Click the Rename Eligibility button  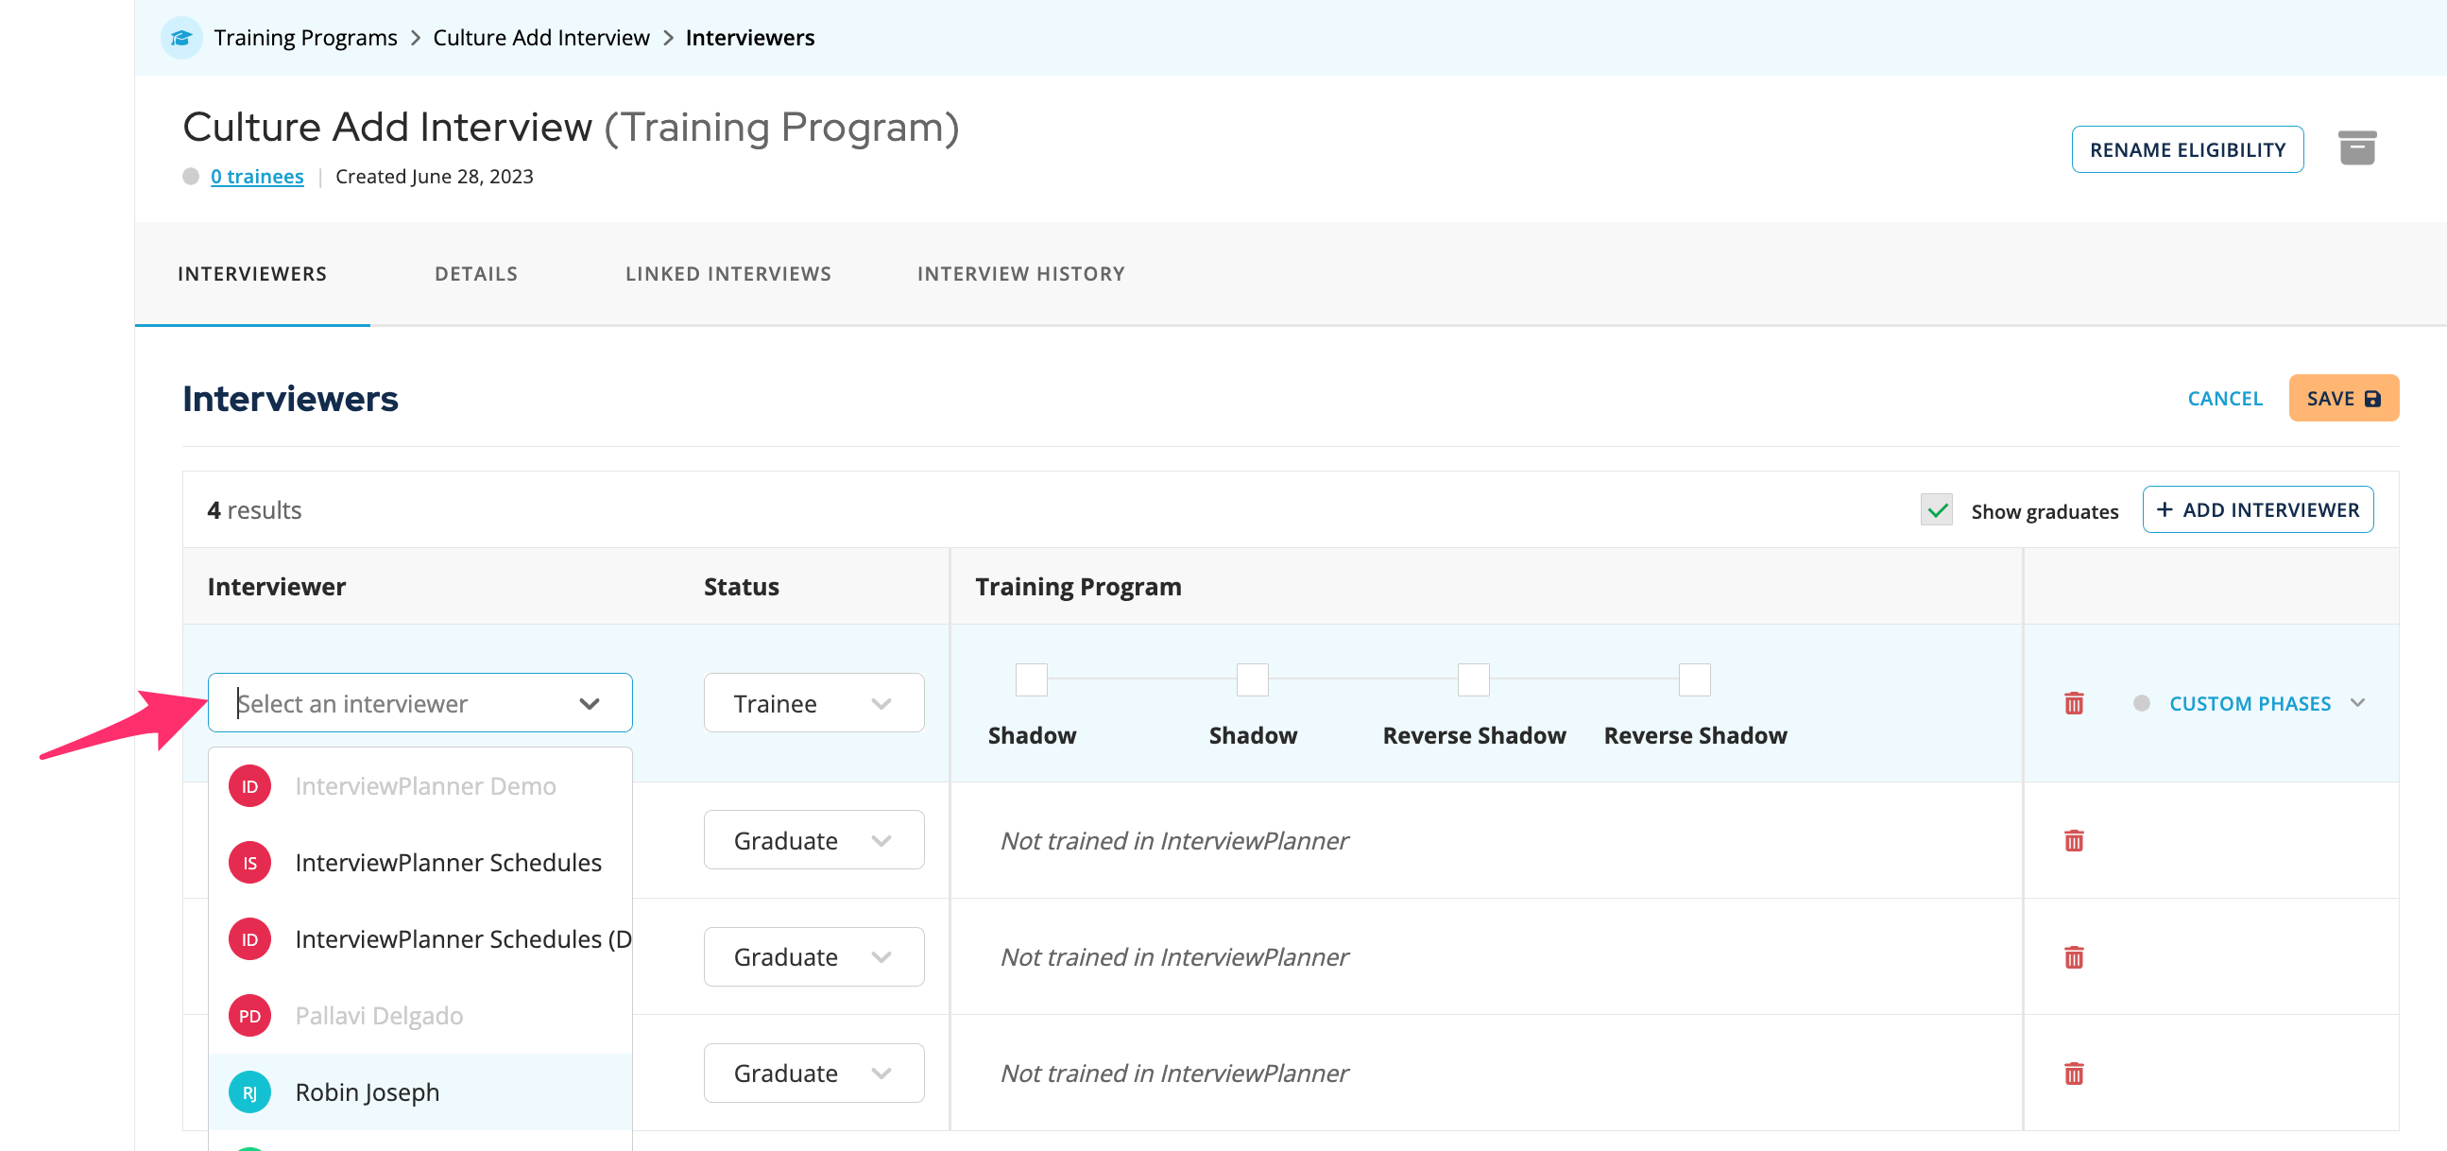tap(2188, 149)
